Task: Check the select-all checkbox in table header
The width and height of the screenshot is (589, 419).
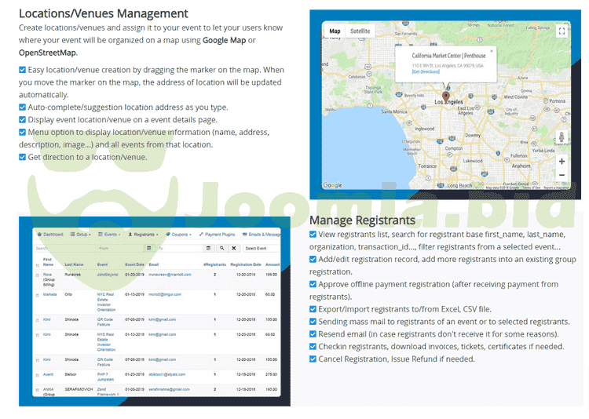Action: [37, 265]
